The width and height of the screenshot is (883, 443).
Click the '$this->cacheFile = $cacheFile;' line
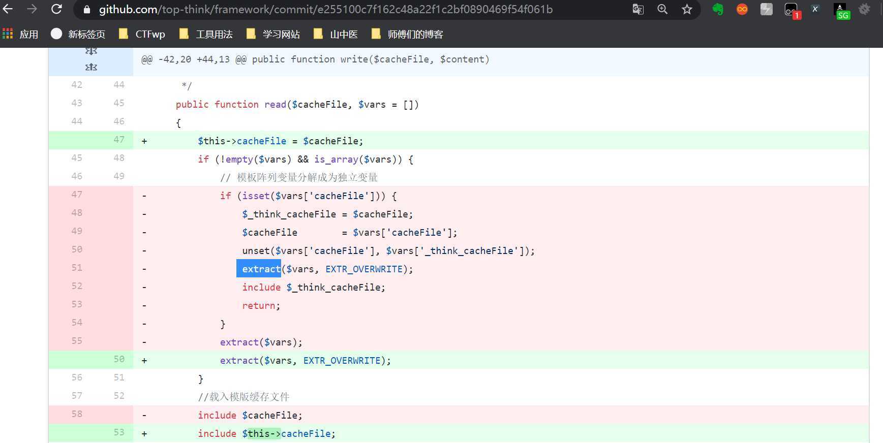coord(281,141)
